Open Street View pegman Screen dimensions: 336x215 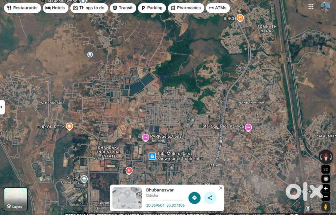pos(326,207)
